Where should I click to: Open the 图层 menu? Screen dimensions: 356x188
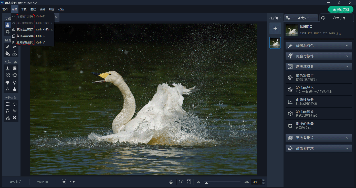click(x=33, y=9)
